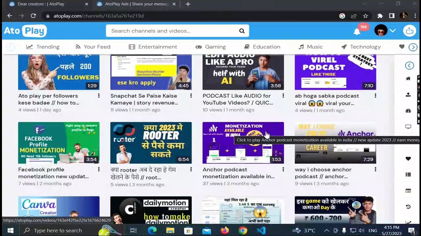Open options for 'way i choose anchor' video

coord(375,169)
